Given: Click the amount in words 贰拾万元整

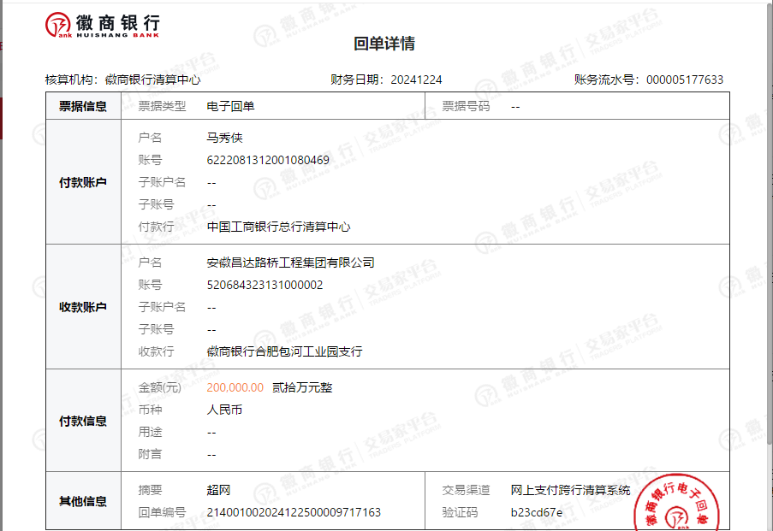Looking at the screenshot, I should (302, 387).
